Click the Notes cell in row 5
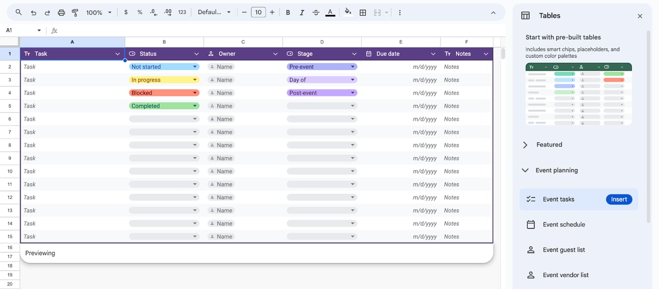Viewport: 659px width, 289px height. (467, 106)
